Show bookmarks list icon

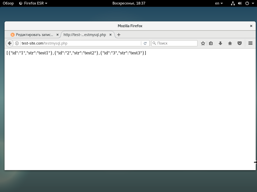211,43
